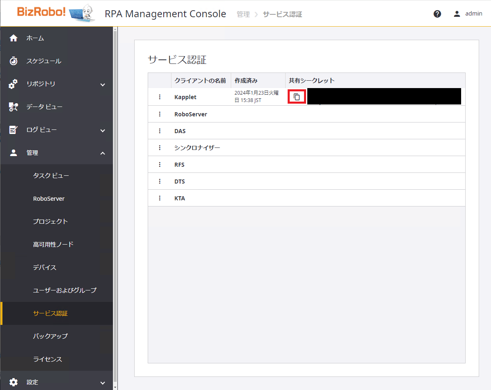Open ライセンス in sidebar

[56, 359]
